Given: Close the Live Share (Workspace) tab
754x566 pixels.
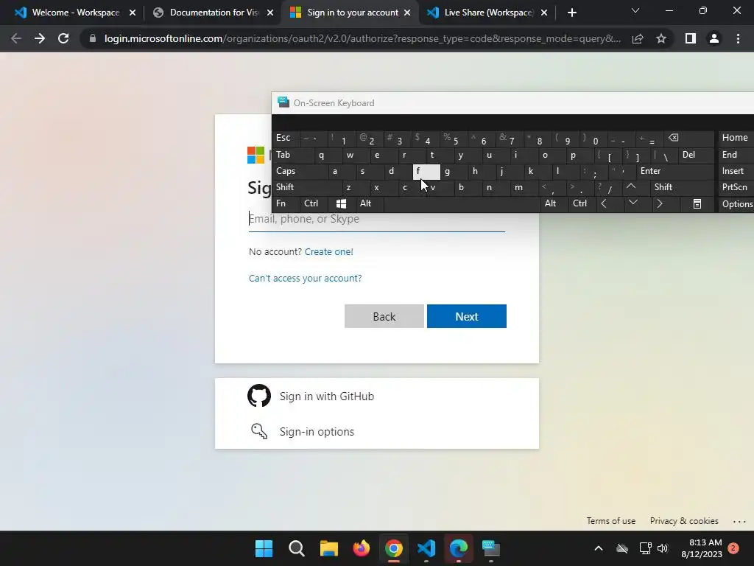Looking at the screenshot, I should click(544, 13).
